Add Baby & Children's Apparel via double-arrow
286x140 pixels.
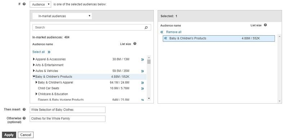[x=142, y=83]
